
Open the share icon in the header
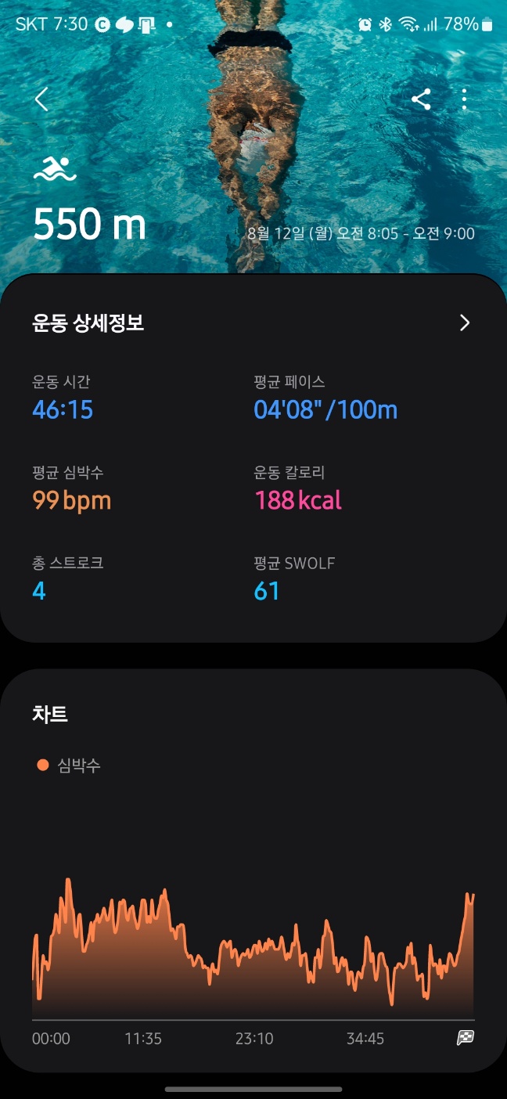(423, 99)
